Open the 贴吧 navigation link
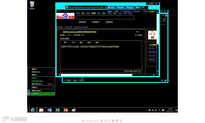 88,13
